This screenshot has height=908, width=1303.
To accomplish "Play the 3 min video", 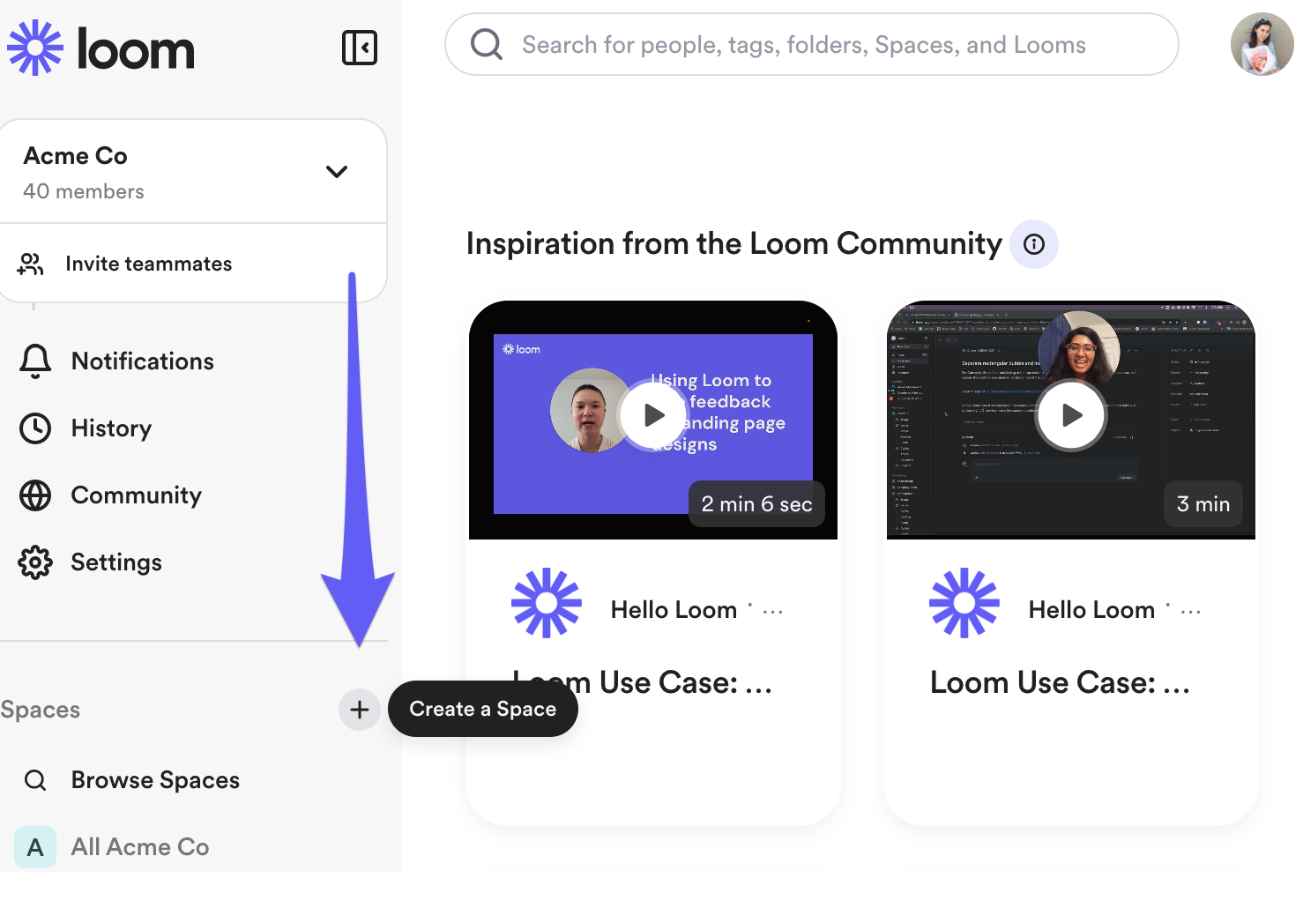I will click(1071, 415).
